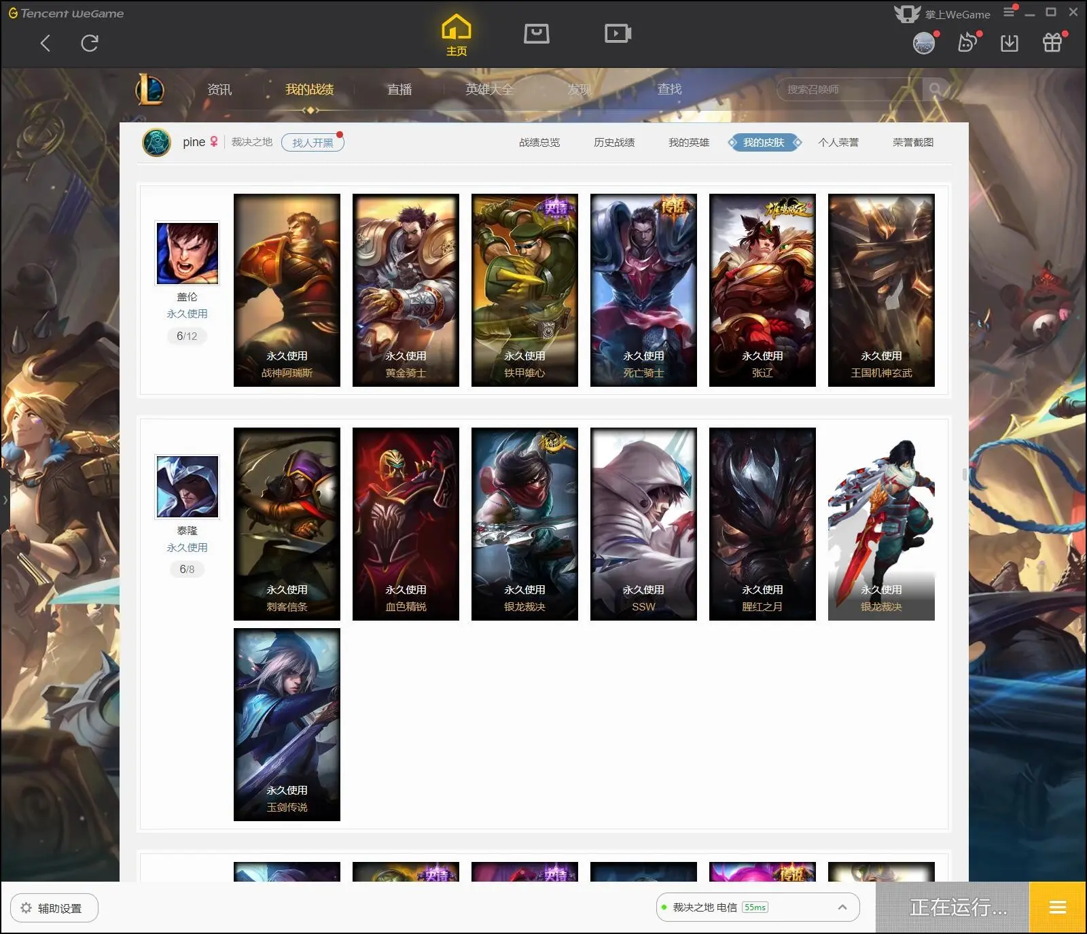
Task: Click the 55ms latency indicator
Action: 755,907
